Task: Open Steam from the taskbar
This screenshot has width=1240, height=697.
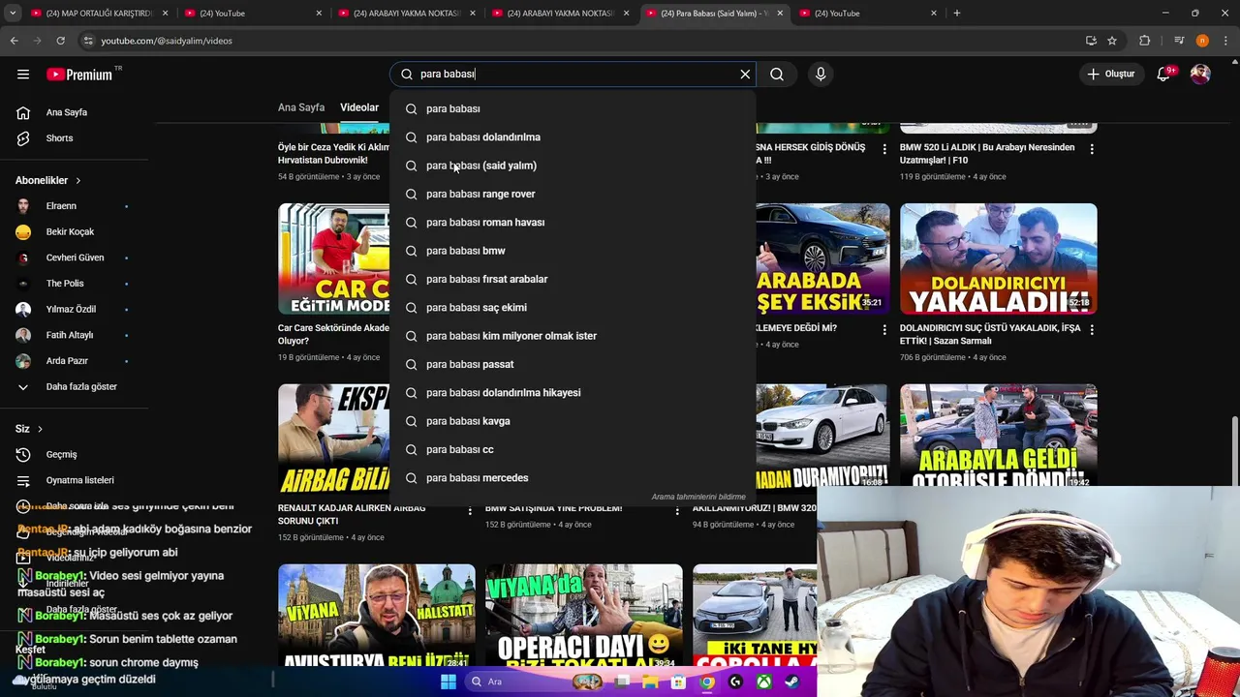Action: click(791, 682)
